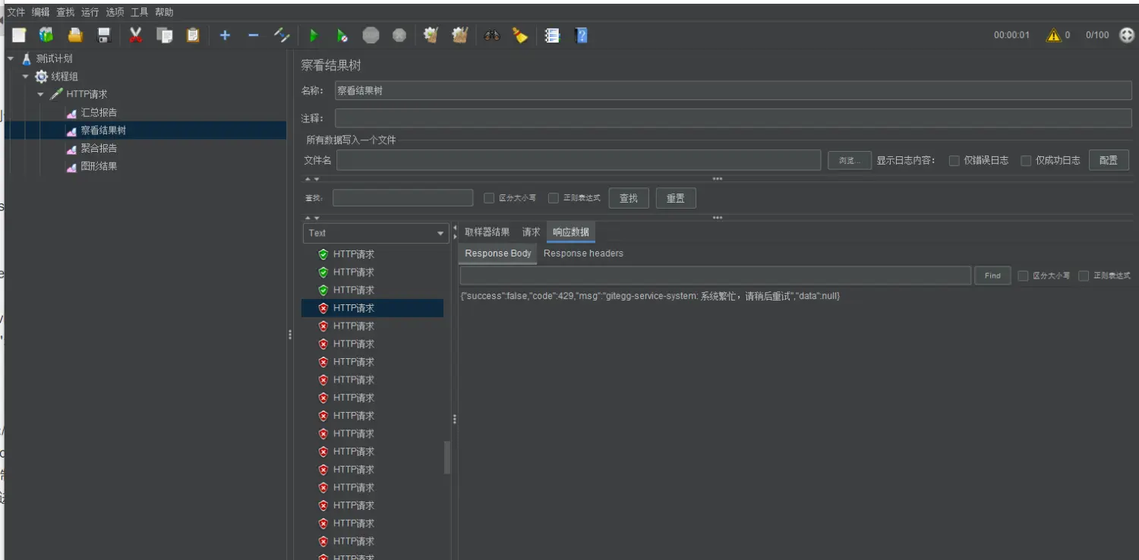
Task: Select 察看结果树 in the test plan tree
Action: coord(103,131)
